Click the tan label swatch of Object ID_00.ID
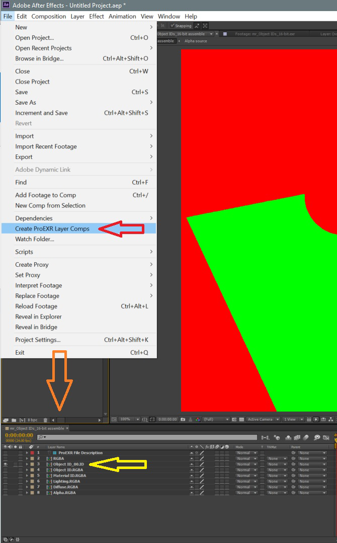Image resolution: width=337 pixels, height=543 pixels. click(32, 464)
